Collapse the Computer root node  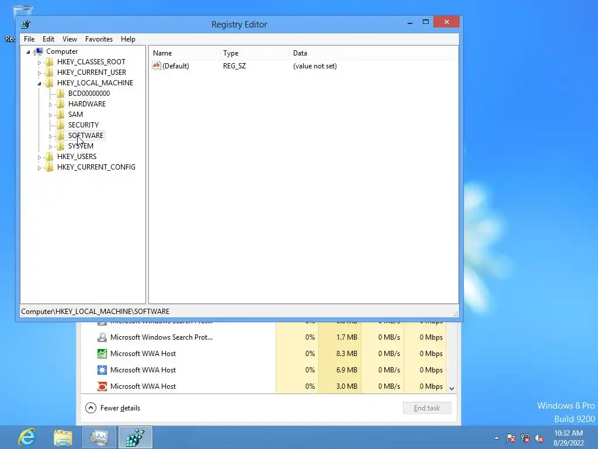28,52
